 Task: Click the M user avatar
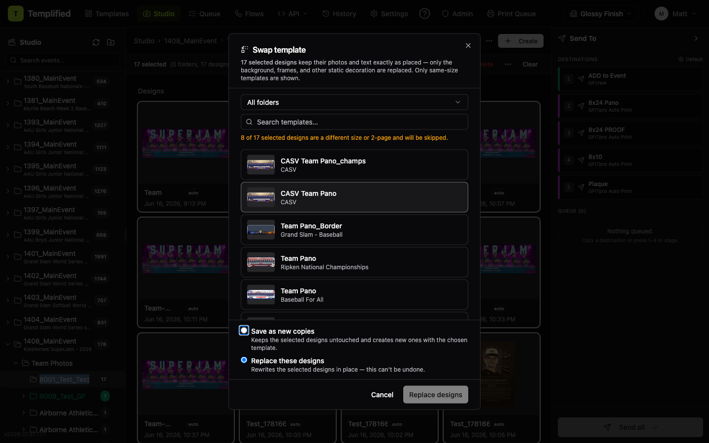(x=661, y=14)
